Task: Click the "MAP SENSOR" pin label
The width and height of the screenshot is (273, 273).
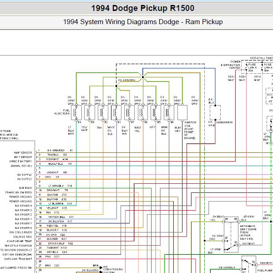Action: [x=23, y=153]
